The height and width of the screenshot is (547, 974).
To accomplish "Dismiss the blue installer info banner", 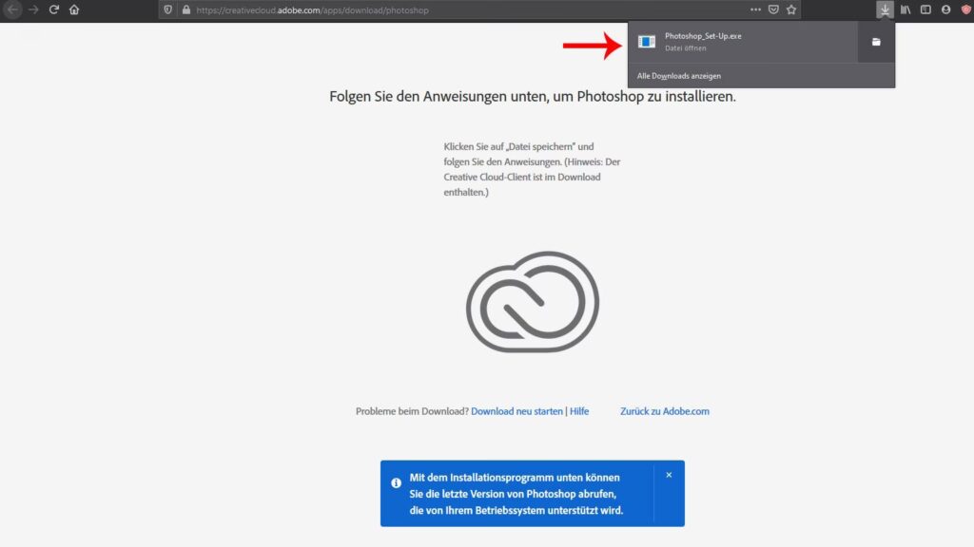I will pyautogui.click(x=669, y=475).
